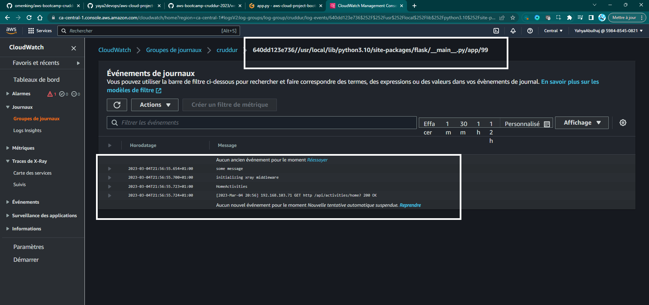Open the Affichage display dropdown

582,123
